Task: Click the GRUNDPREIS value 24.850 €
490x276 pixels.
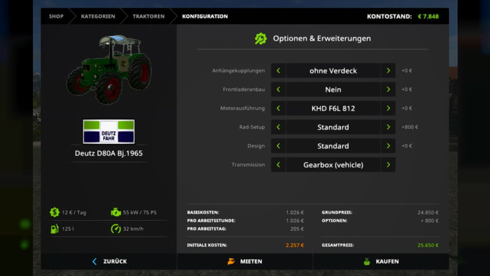Action: 428,212
